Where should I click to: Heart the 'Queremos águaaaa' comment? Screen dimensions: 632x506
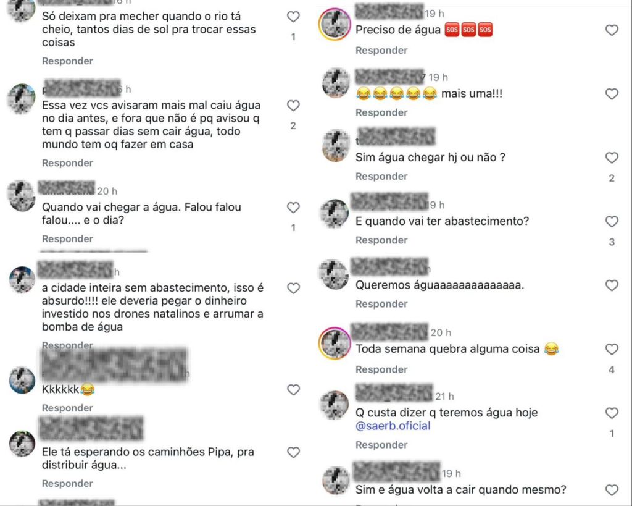tap(612, 285)
